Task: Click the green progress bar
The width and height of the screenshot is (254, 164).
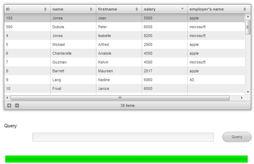Action: click(x=126, y=159)
